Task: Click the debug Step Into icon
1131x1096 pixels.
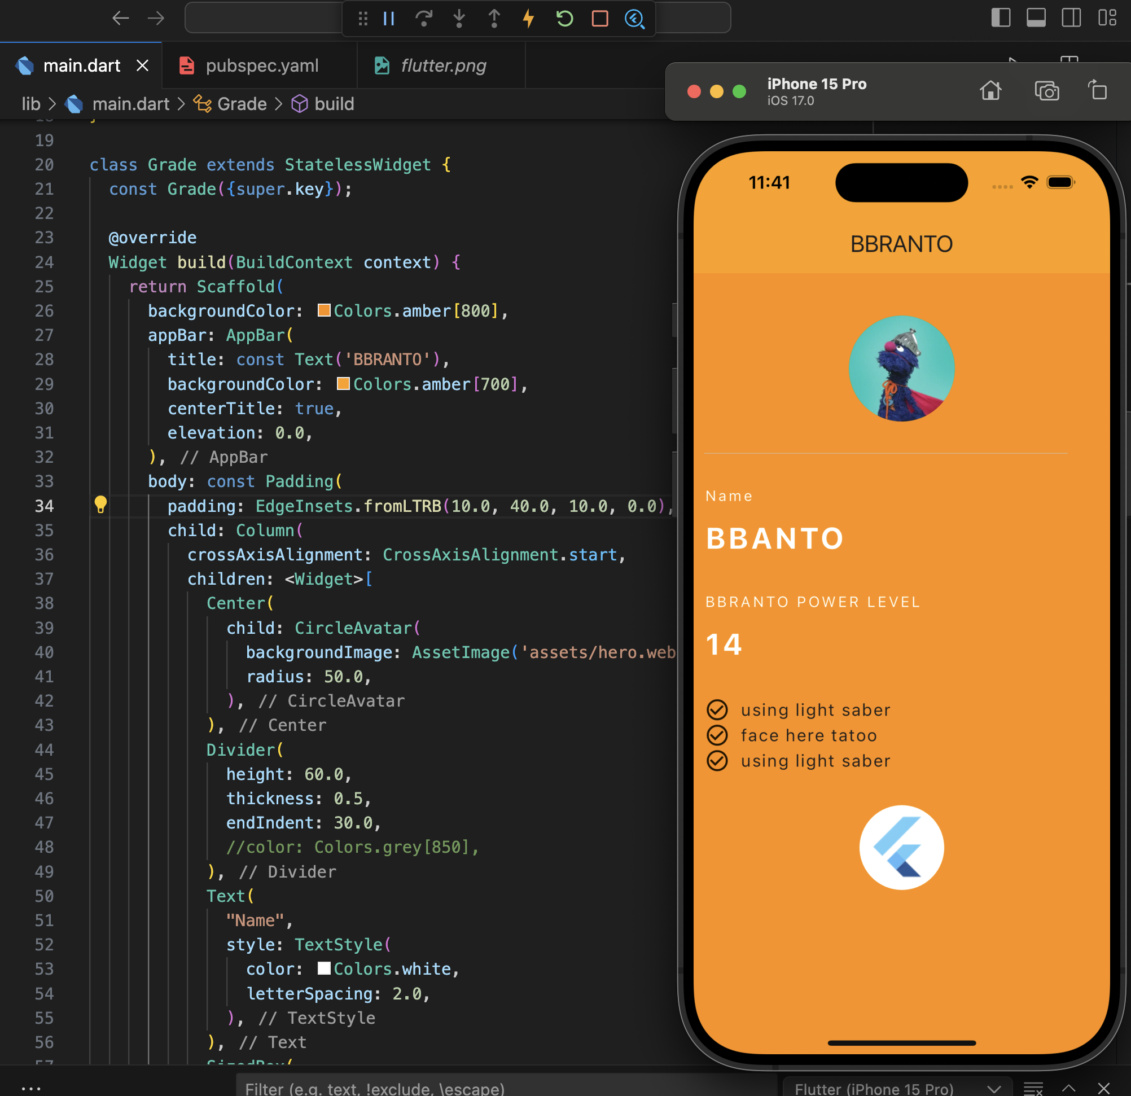Action: coord(459,19)
